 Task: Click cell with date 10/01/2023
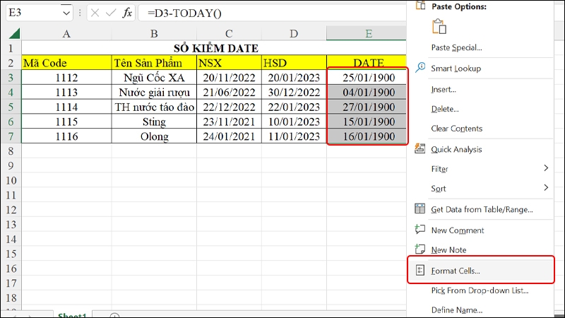pyautogui.click(x=294, y=122)
